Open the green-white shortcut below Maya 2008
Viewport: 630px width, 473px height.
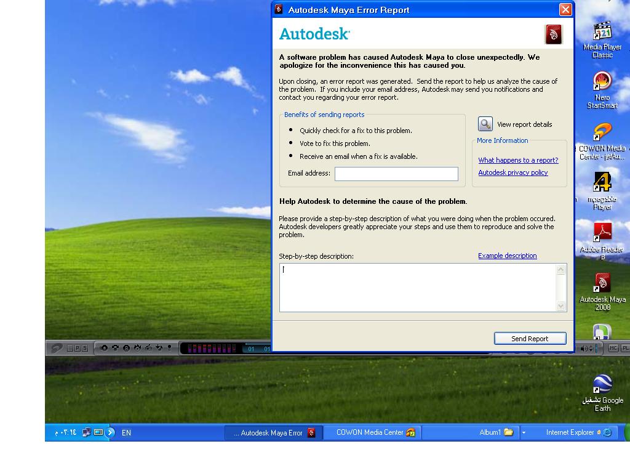click(x=602, y=332)
